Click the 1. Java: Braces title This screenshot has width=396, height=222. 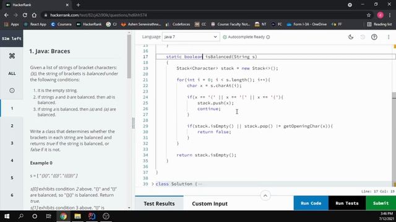[x=49, y=51]
